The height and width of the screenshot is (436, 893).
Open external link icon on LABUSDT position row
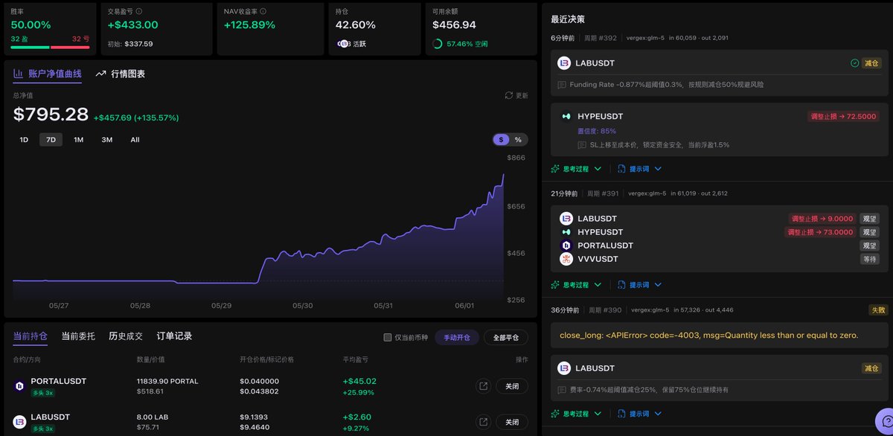point(484,422)
